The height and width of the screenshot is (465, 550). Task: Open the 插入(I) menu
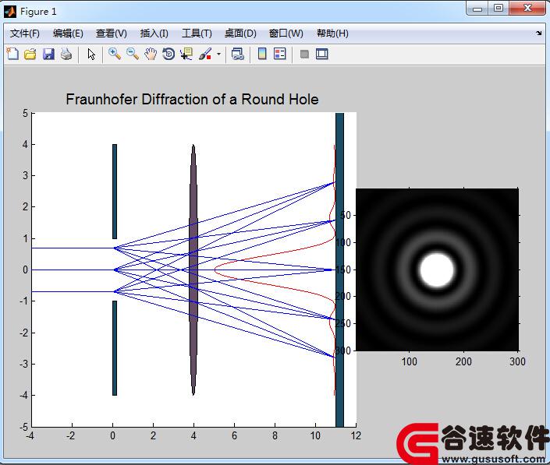pyautogui.click(x=154, y=33)
